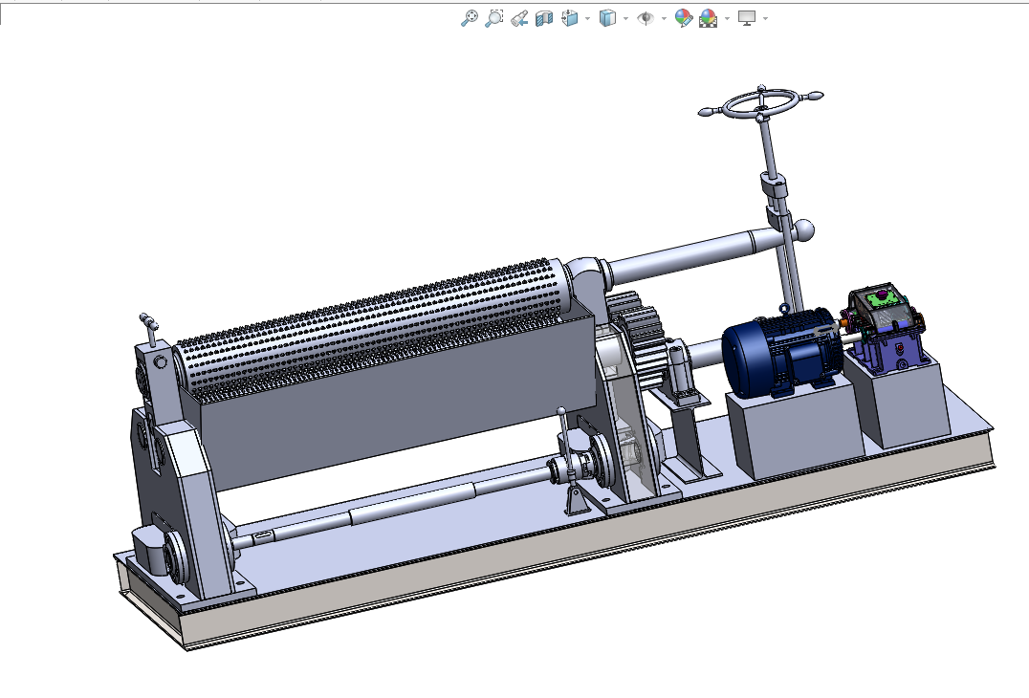This screenshot has height=698, width=1029.
Task: Click the Display Style icon
Action: coord(607,18)
